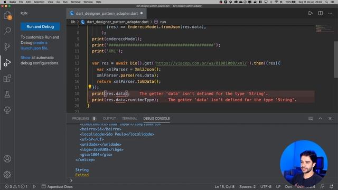Open the View menu
Screen dimensions: 338x190
[x=50, y=2]
